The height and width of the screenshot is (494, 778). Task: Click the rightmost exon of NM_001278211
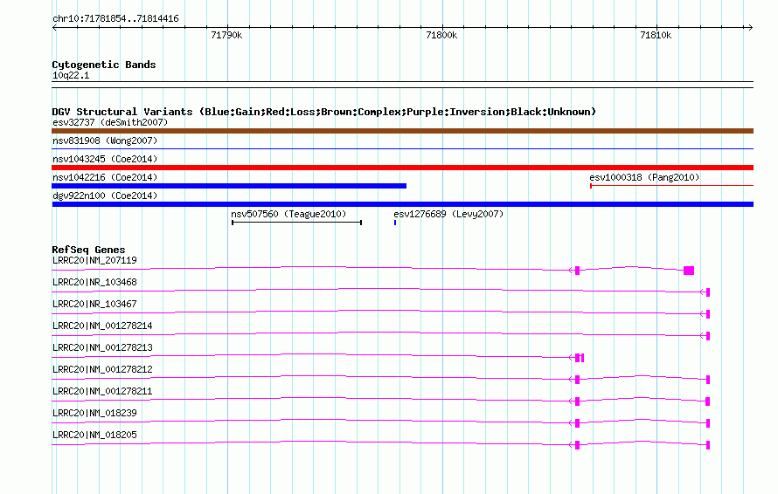pos(707,401)
